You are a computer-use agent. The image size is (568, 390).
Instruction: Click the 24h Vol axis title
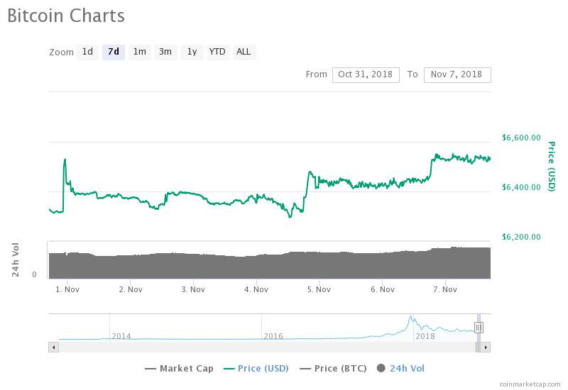pyautogui.click(x=15, y=260)
